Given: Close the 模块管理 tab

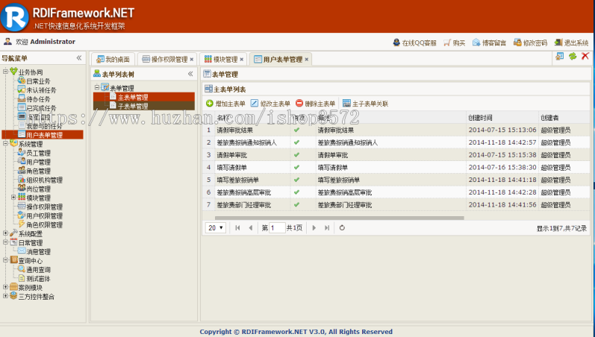Looking at the screenshot, I should click(x=242, y=60).
